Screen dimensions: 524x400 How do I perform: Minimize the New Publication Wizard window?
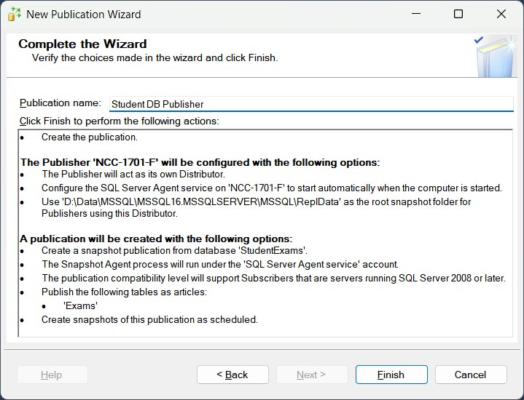pyautogui.click(x=415, y=14)
